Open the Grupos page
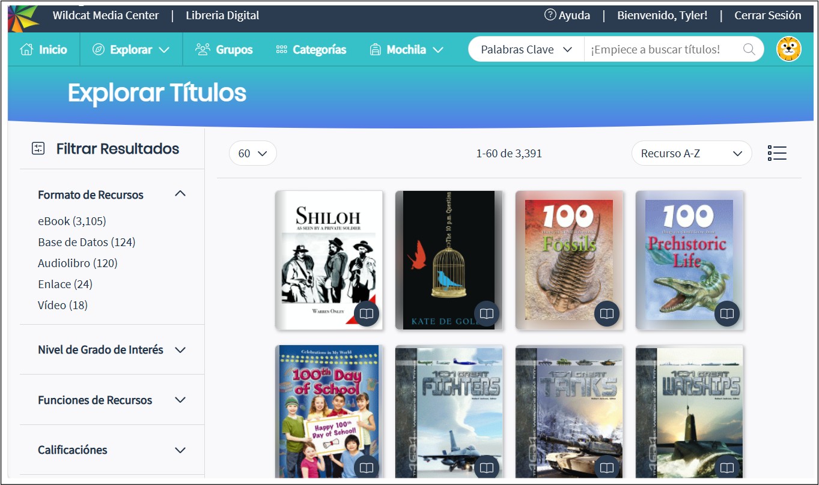819x485 pixels. (x=224, y=49)
